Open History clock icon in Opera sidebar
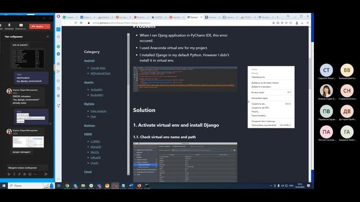Image resolution: width=360 pixels, height=202 pixels. click(x=58, y=89)
